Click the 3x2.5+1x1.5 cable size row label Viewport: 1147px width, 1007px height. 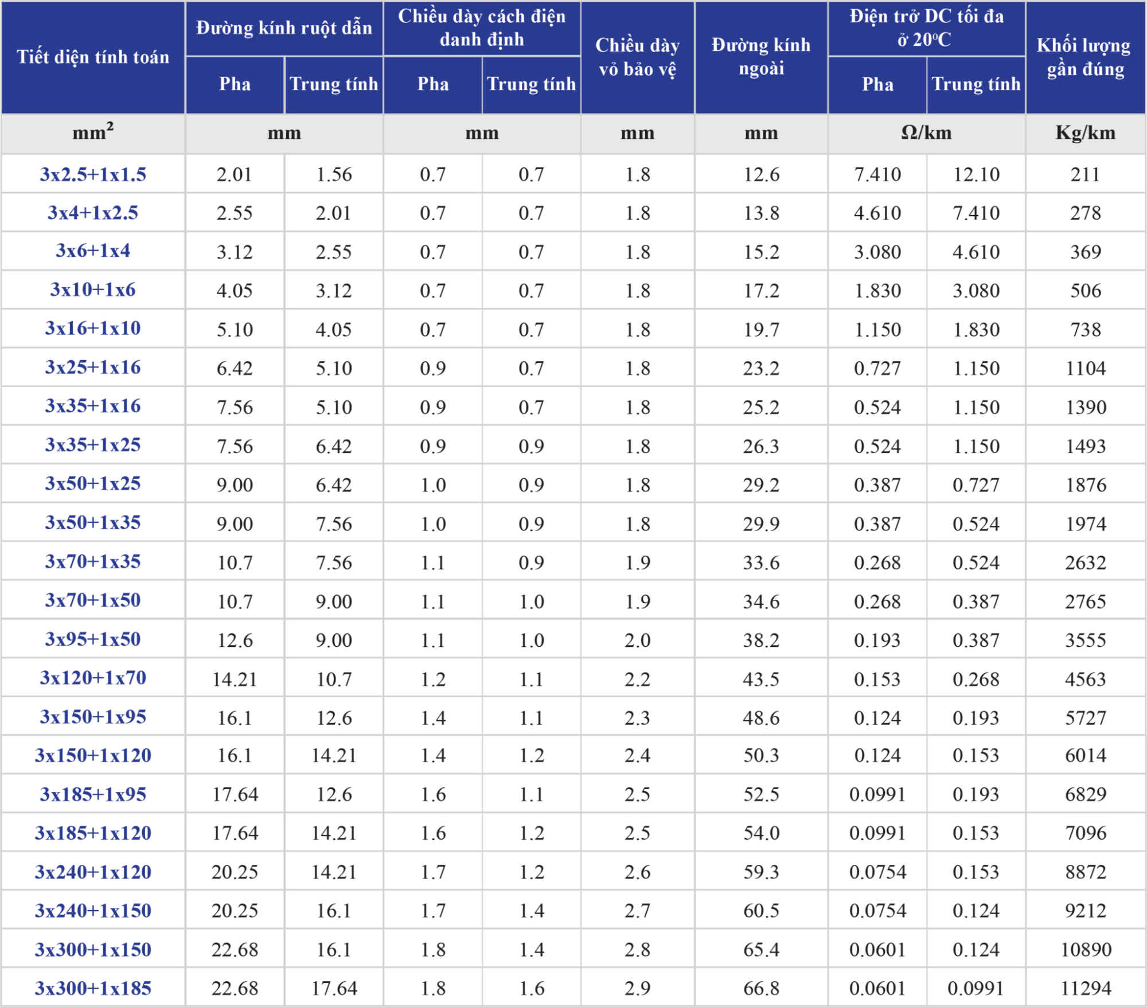pos(93,174)
